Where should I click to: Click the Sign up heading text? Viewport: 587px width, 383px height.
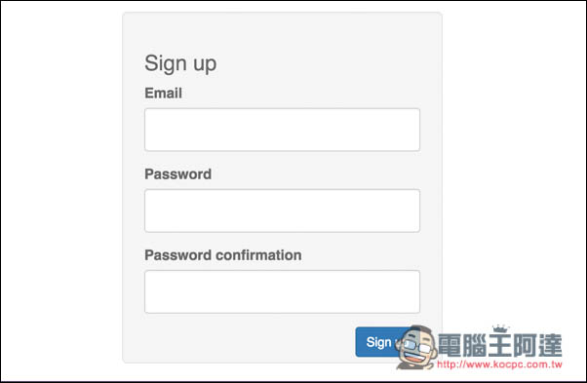click(180, 63)
